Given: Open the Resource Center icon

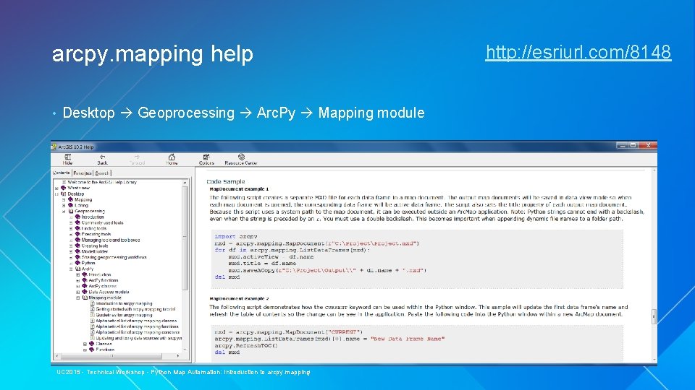Looking at the screenshot, I should 241,157.
